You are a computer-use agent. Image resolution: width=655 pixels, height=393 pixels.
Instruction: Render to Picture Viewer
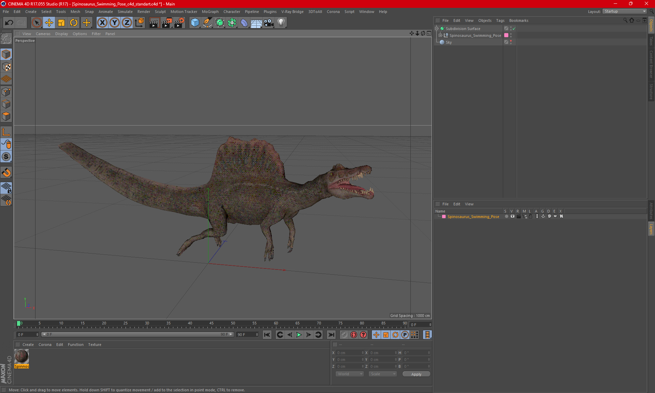click(167, 23)
